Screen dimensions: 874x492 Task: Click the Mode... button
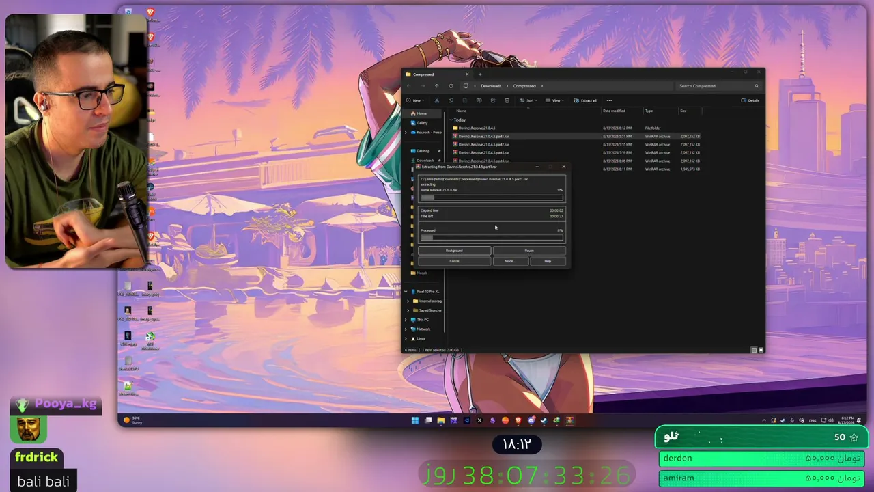(x=509, y=261)
